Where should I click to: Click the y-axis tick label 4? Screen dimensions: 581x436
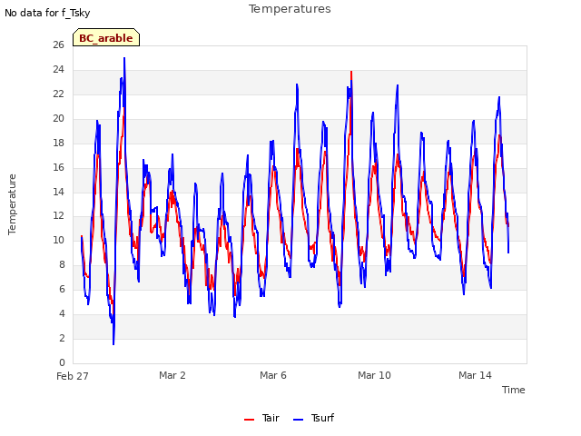[62, 313]
